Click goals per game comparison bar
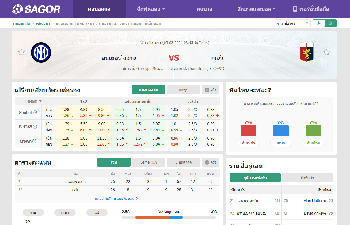The width and height of the screenshot is (350, 225). (169, 217)
